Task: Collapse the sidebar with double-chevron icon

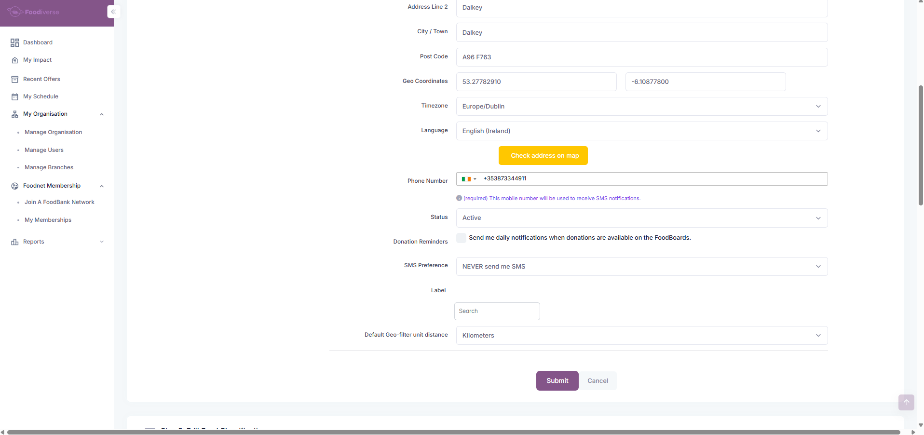Action: click(113, 12)
